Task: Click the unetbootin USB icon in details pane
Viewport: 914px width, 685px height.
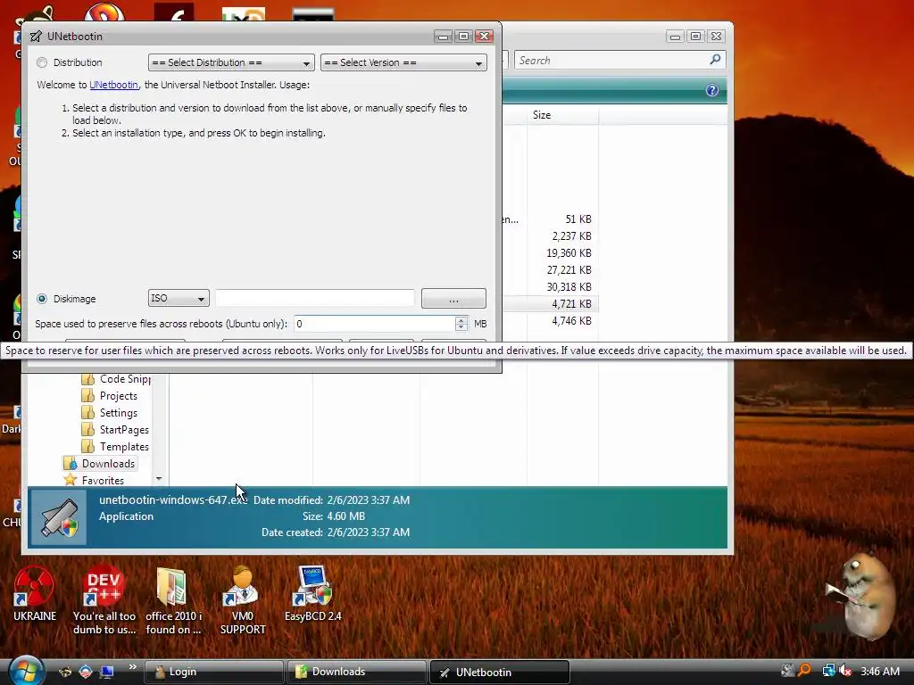Action: [58, 517]
